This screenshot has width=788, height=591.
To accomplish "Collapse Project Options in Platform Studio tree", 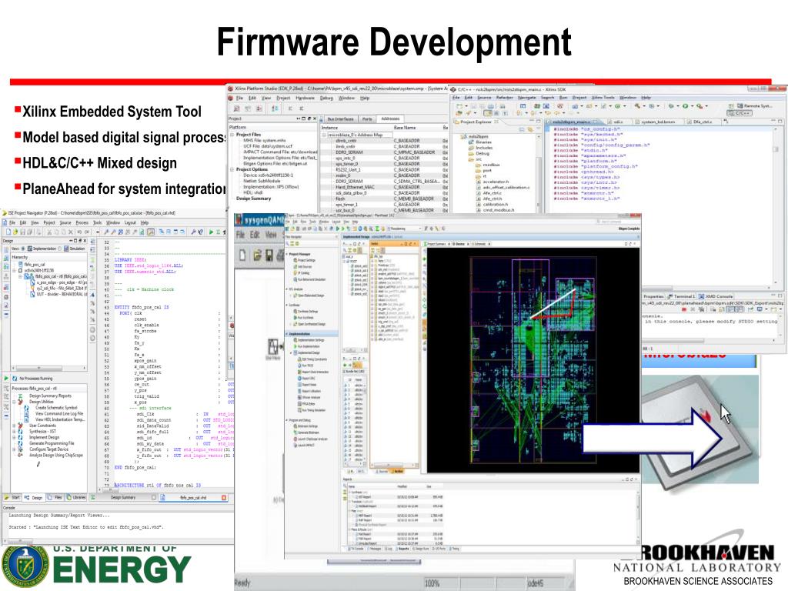I will coord(232,169).
